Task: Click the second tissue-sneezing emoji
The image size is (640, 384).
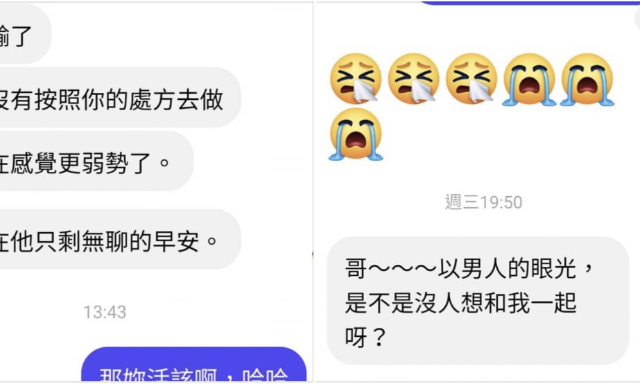Action: point(413,79)
